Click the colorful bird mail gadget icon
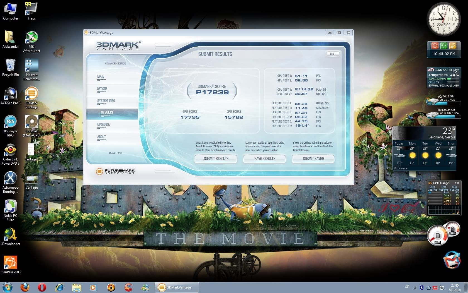 (x=452, y=260)
